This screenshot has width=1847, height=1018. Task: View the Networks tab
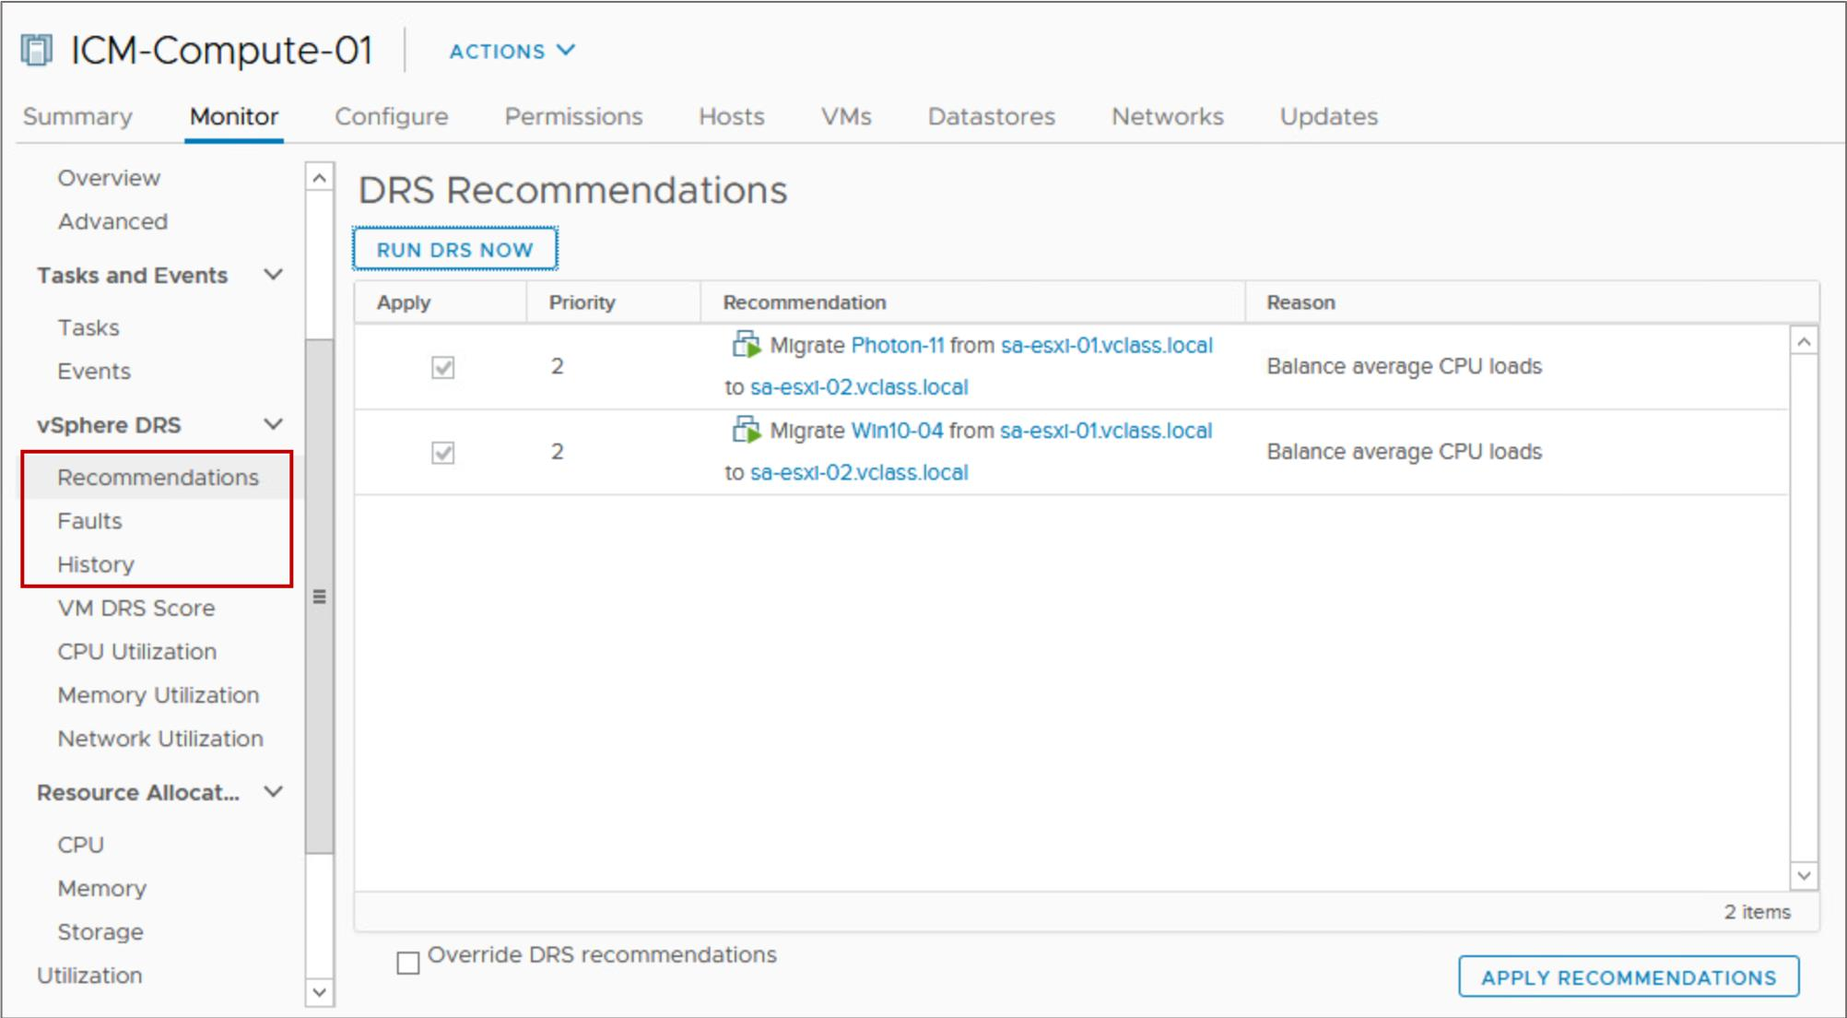click(x=1168, y=116)
